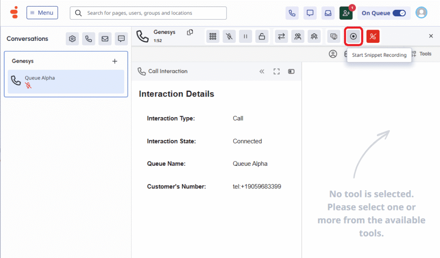Image resolution: width=440 pixels, height=258 pixels.
Task: Open the chat icon in top bar
Action: [310, 13]
